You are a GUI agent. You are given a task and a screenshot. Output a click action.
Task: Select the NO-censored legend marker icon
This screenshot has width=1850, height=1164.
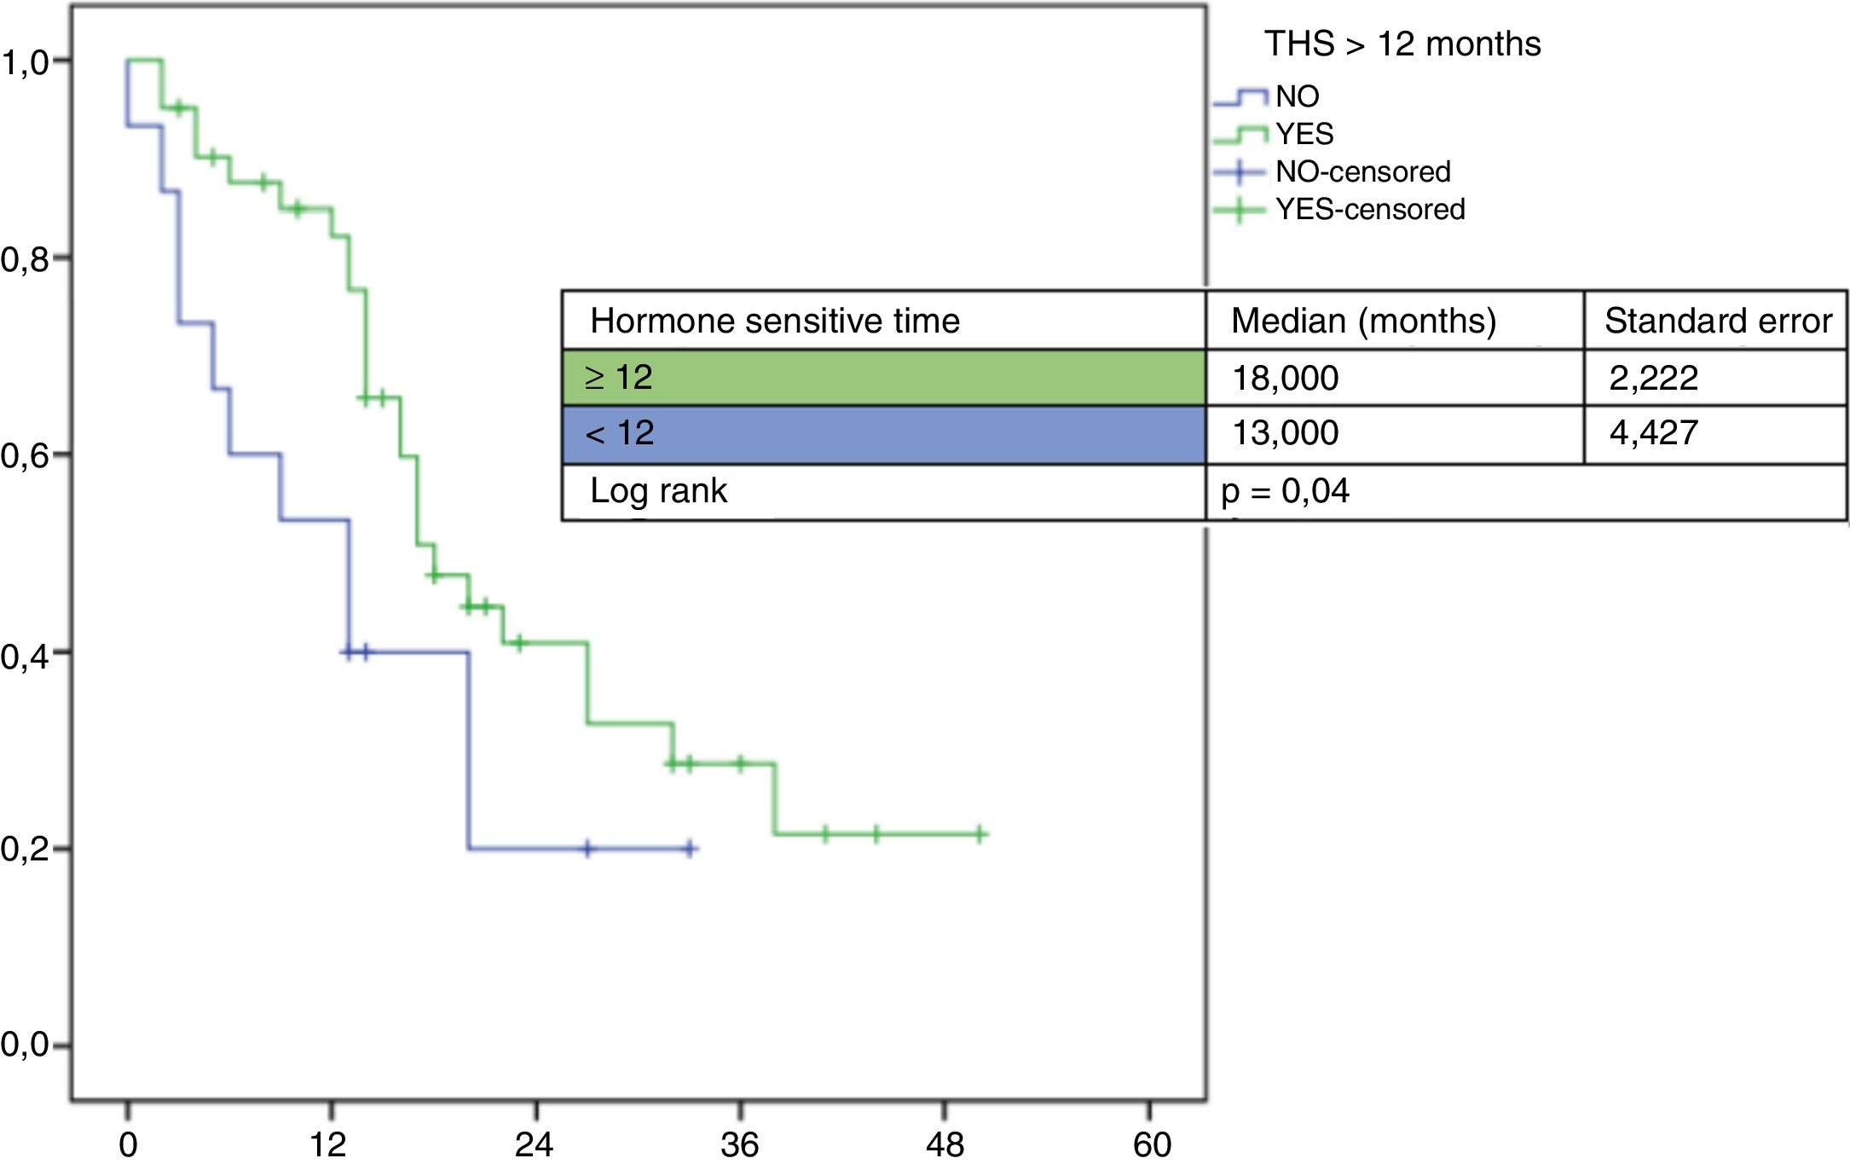click(1240, 172)
